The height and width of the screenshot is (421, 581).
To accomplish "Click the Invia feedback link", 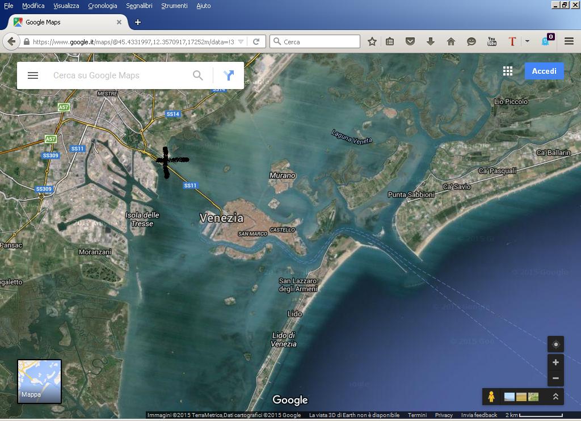I will pyautogui.click(x=479, y=415).
